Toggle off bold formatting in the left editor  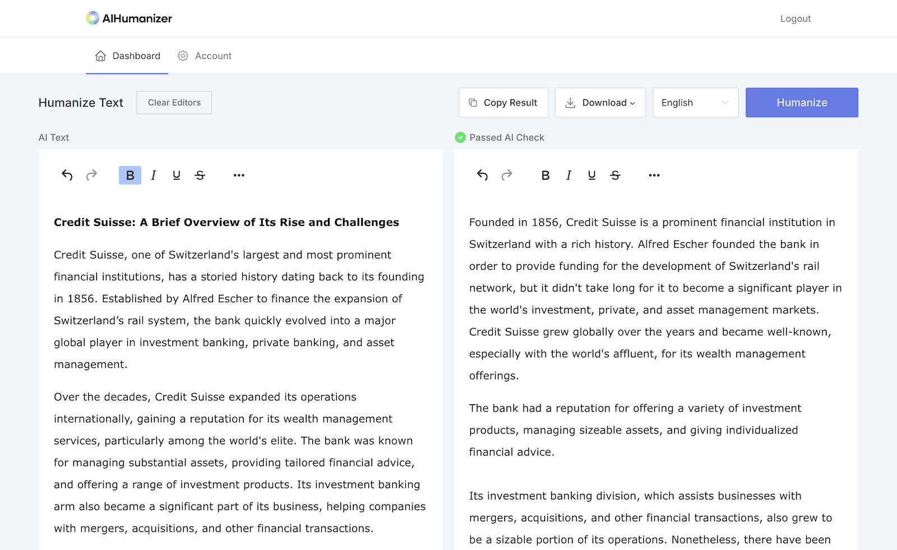coord(130,175)
